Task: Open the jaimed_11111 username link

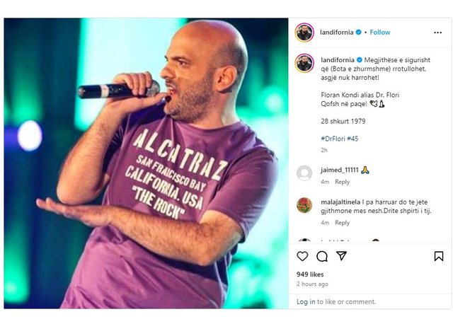Action: pyautogui.click(x=339, y=170)
